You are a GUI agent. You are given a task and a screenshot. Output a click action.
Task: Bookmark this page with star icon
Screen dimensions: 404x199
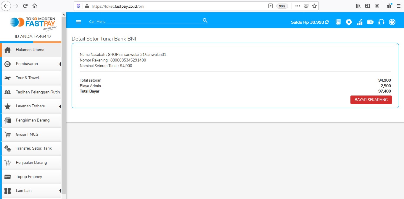point(314,6)
